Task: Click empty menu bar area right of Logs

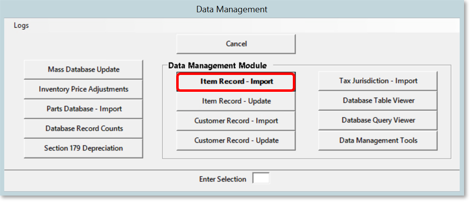Action: [248, 26]
